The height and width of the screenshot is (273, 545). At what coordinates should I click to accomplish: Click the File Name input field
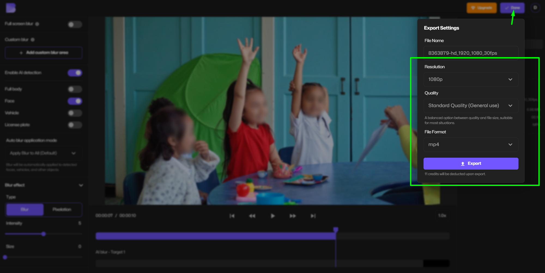click(x=471, y=53)
